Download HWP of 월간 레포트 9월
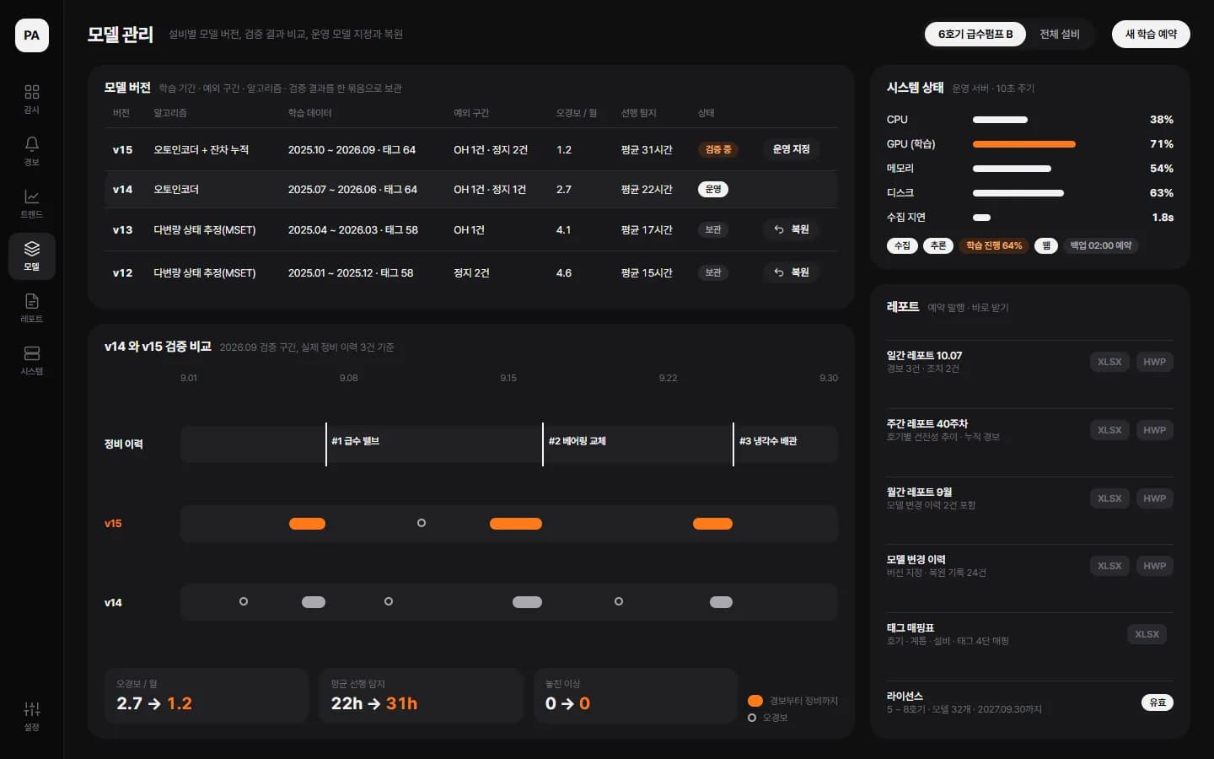This screenshot has height=759, width=1214. tap(1154, 498)
